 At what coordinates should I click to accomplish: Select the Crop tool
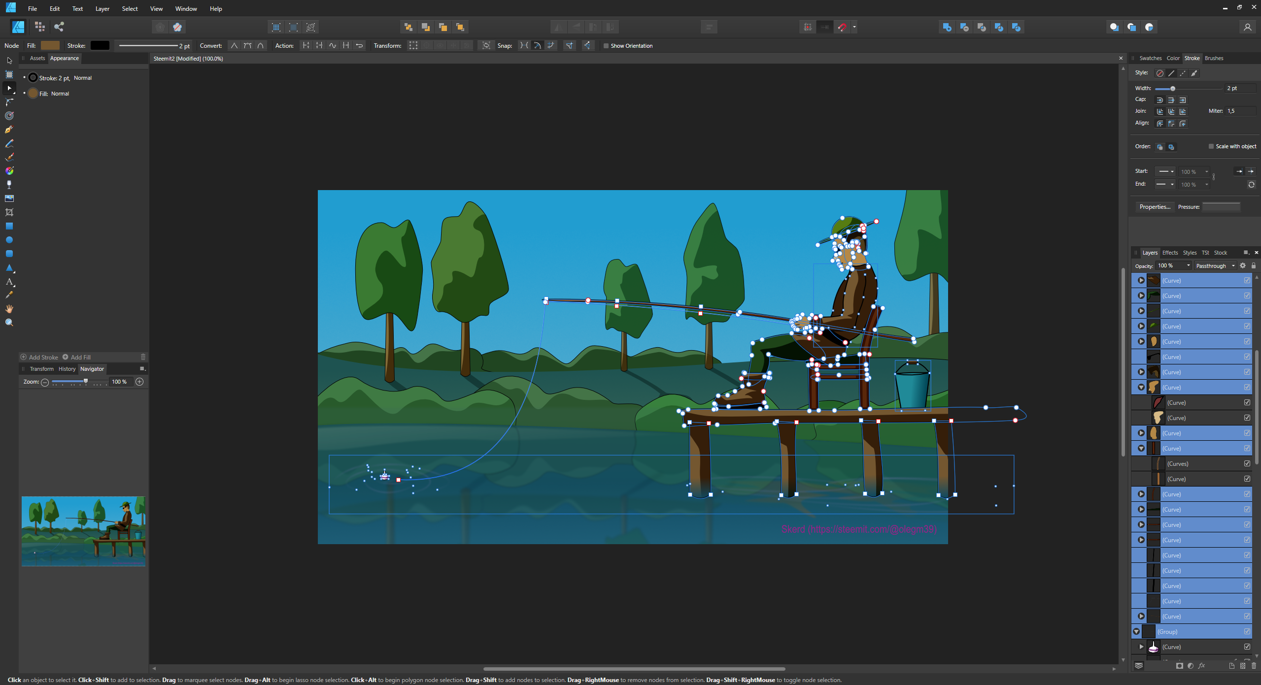click(x=9, y=212)
